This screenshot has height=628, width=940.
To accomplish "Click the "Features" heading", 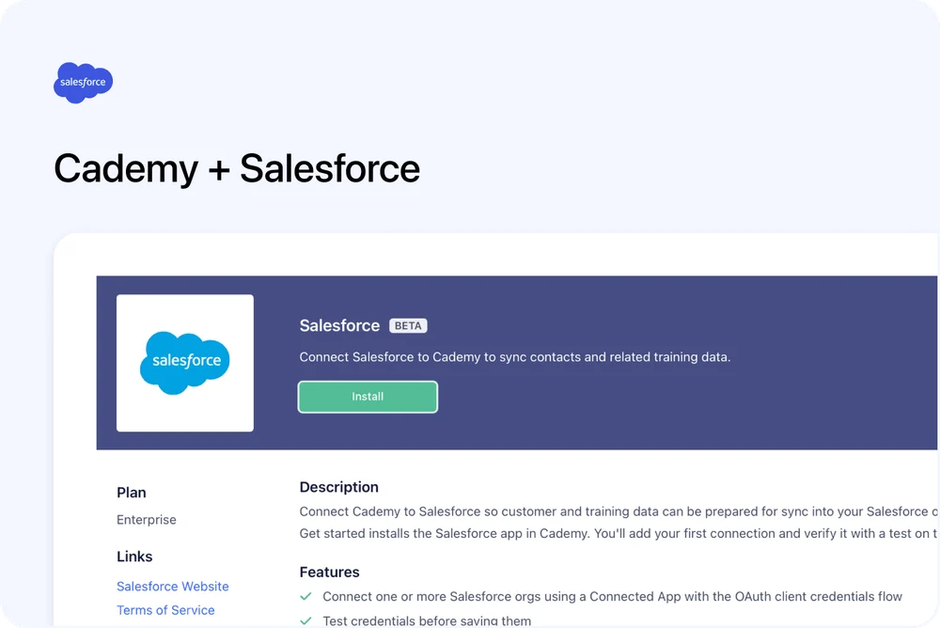I will tap(330, 573).
